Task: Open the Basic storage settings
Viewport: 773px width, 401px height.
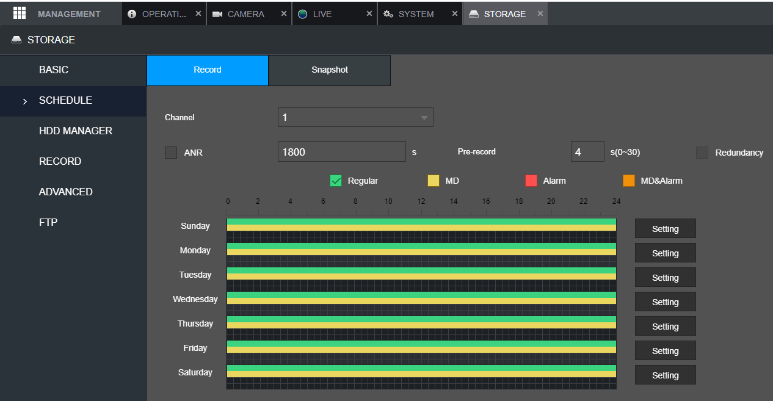Action: pos(73,70)
